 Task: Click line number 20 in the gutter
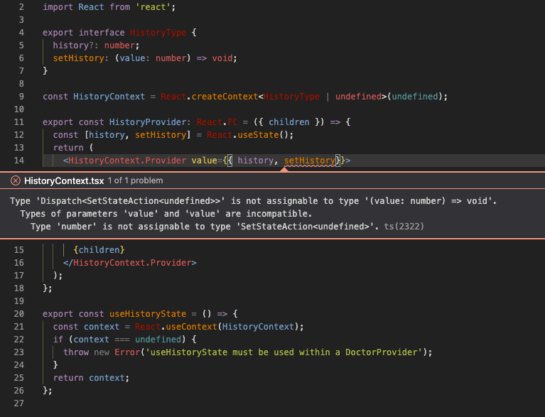18,314
